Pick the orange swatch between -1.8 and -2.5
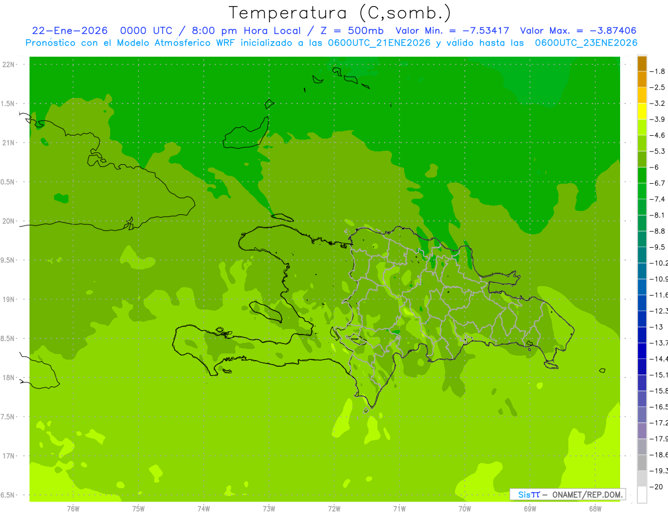This screenshot has height=516, width=668. pos(642,79)
